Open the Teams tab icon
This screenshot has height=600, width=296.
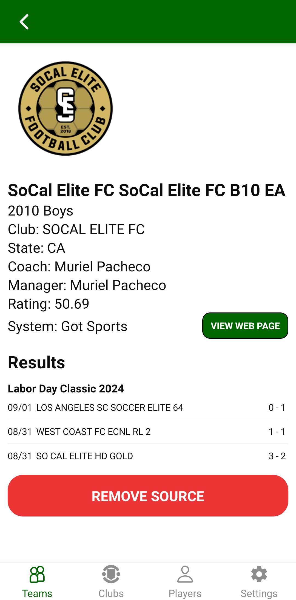[37, 574]
